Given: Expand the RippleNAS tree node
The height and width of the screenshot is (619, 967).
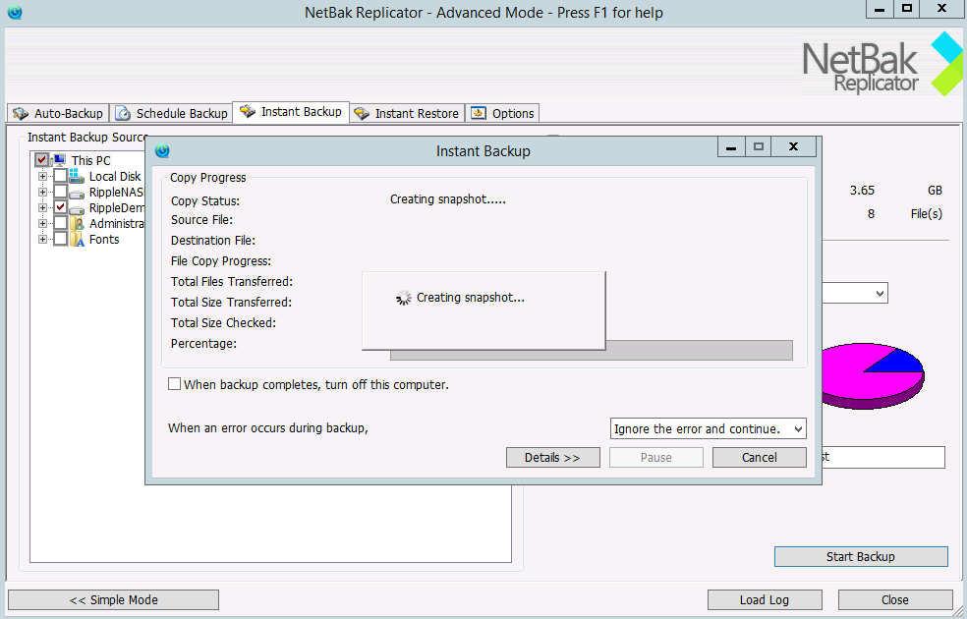Looking at the screenshot, I should point(42,193).
